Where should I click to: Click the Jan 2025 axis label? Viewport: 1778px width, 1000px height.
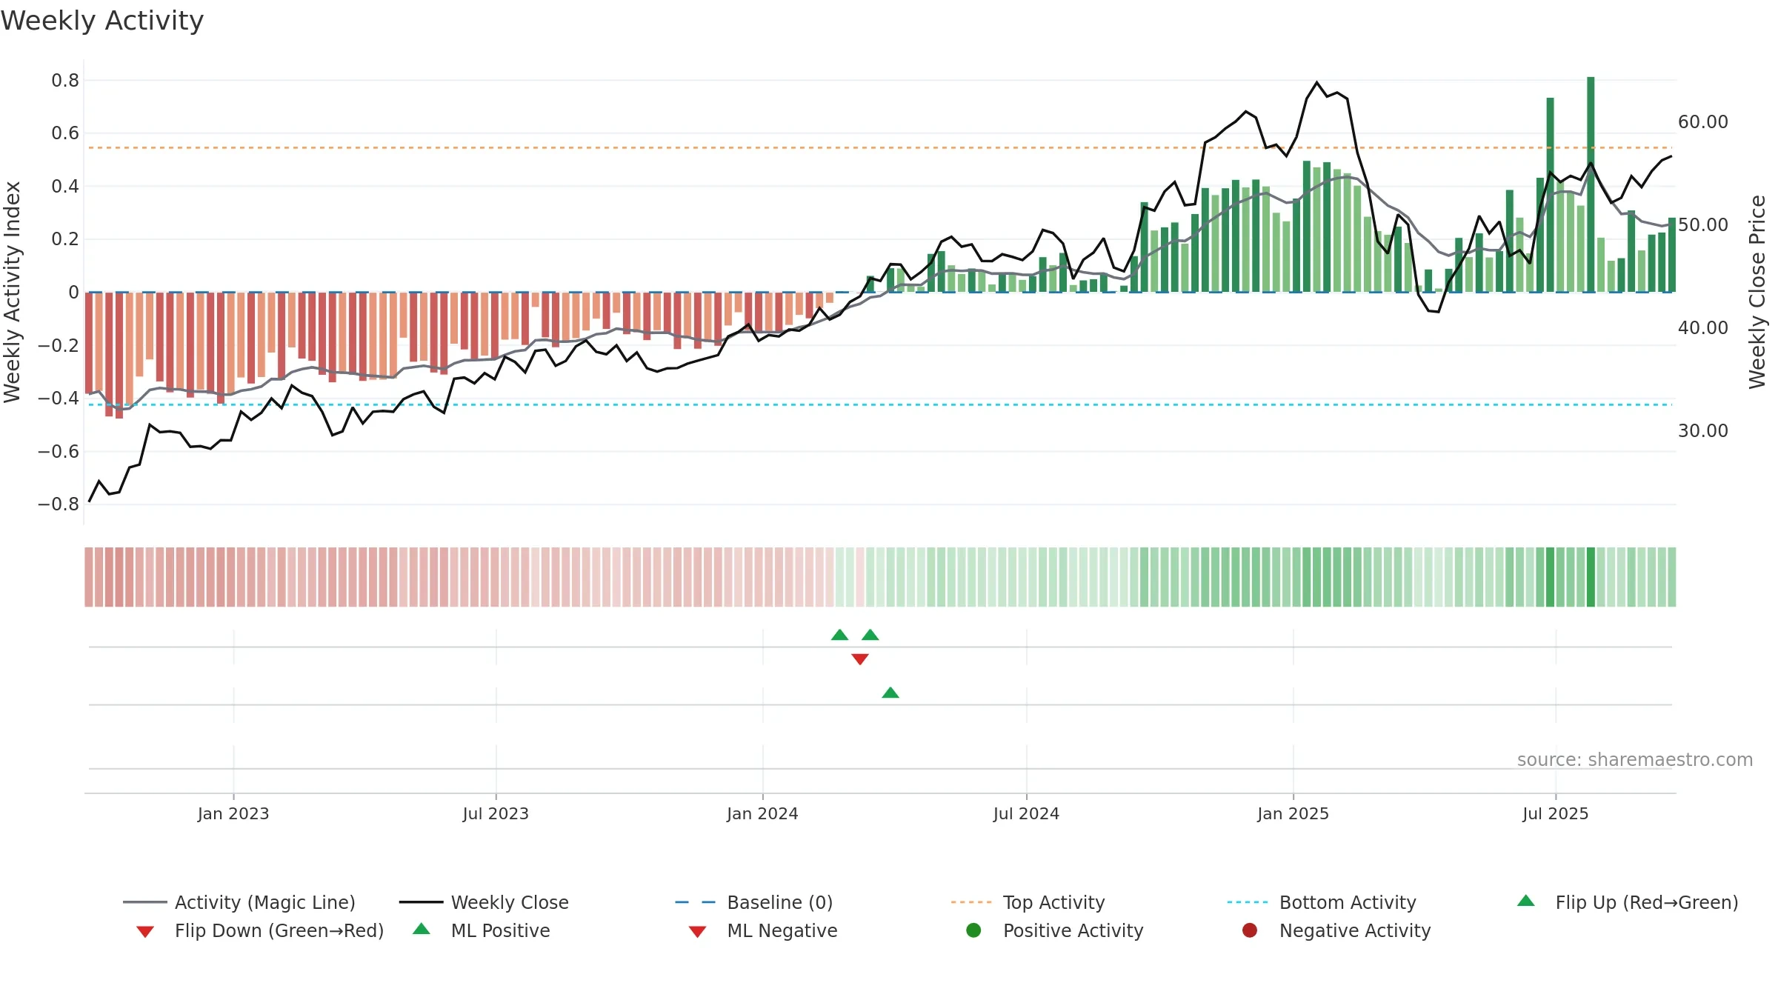(1293, 813)
